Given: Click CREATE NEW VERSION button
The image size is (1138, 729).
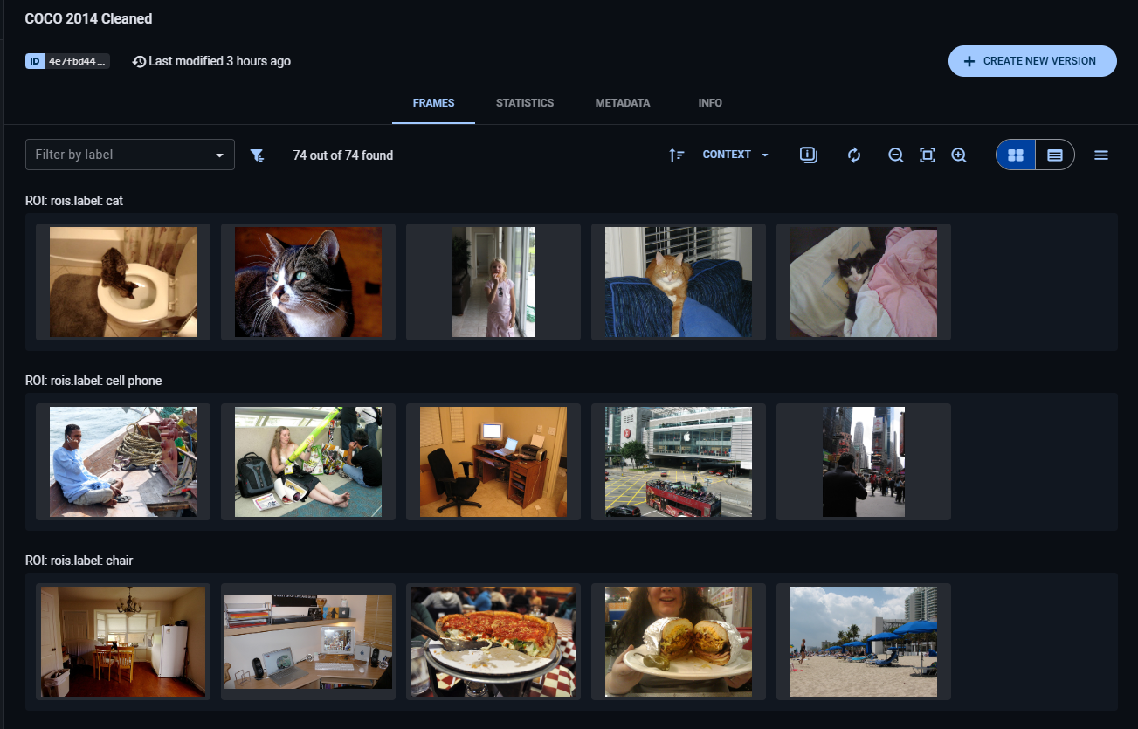Looking at the screenshot, I should 1032,61.
